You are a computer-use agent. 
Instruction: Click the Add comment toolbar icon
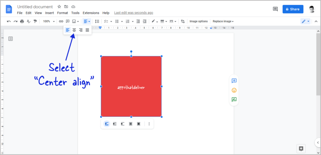click(68, 21)
